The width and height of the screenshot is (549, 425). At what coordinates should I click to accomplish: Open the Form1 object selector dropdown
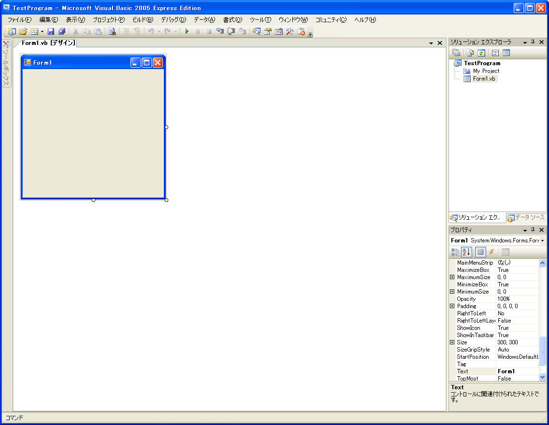(x=542, y=241)
